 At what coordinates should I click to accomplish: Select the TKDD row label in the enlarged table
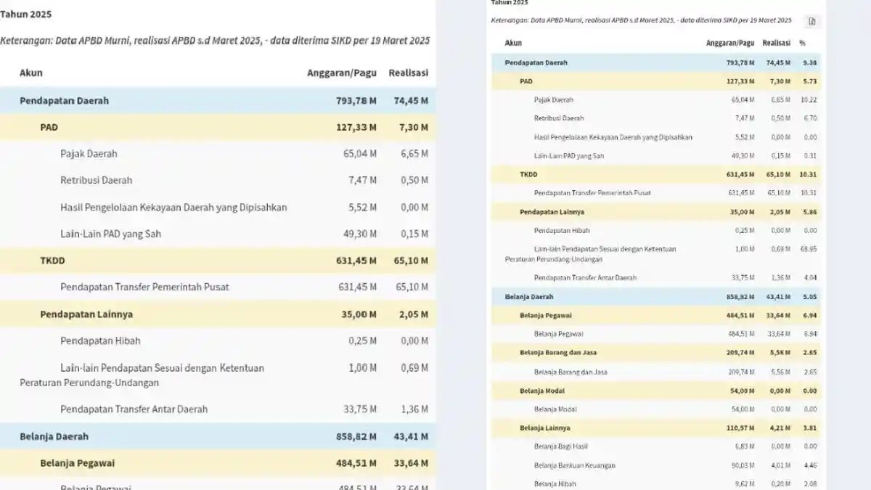click(53, 261)
